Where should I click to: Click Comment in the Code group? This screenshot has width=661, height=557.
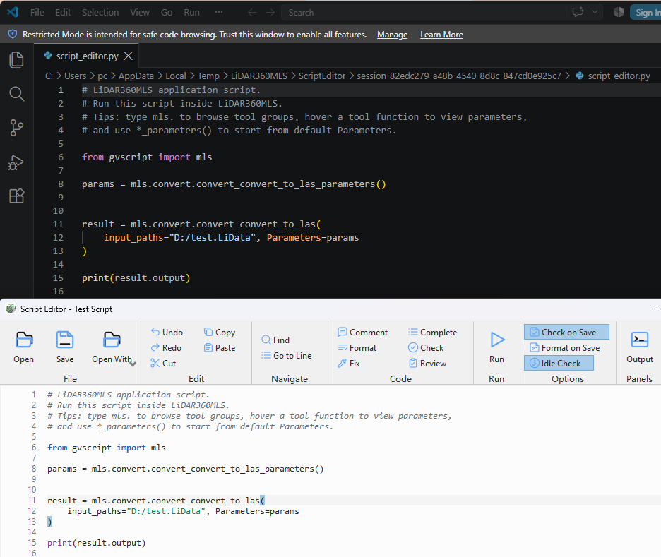(362, 332)
